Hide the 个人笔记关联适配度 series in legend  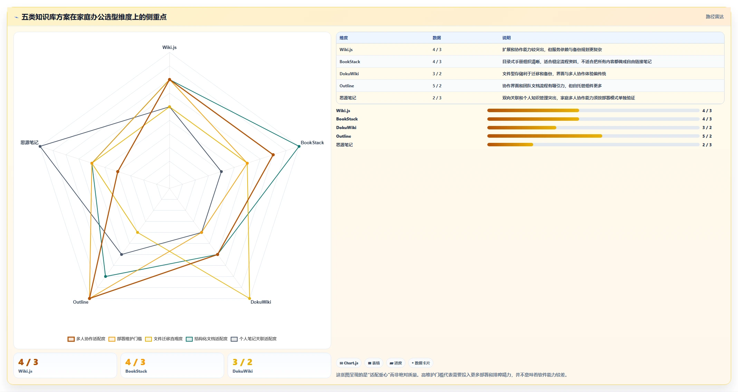pyautogui.click(x=253, y=339)
